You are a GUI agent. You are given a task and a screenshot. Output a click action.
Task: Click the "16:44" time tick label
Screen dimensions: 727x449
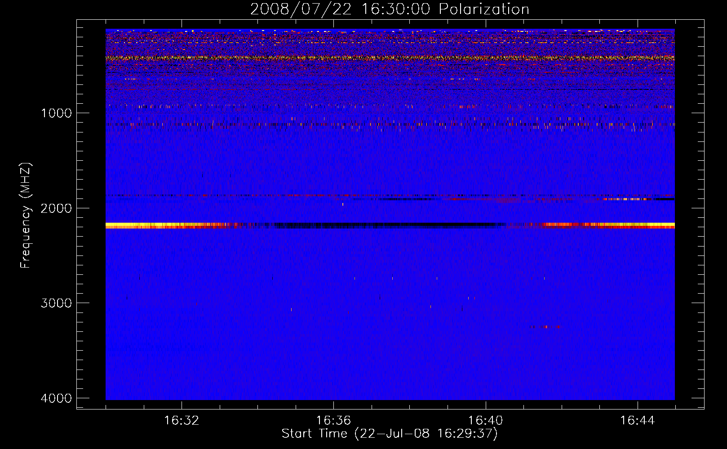pyautogui.click(x=638, y=421)
